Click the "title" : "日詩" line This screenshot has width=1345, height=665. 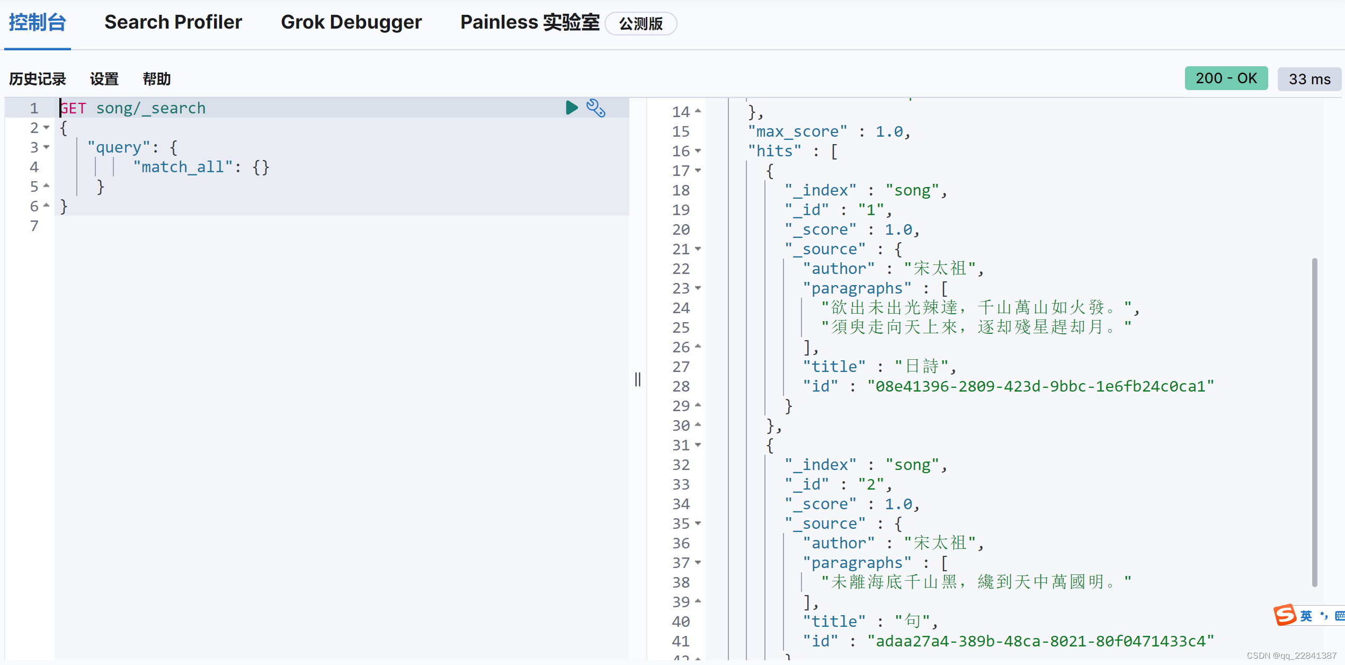pos(879,367)
